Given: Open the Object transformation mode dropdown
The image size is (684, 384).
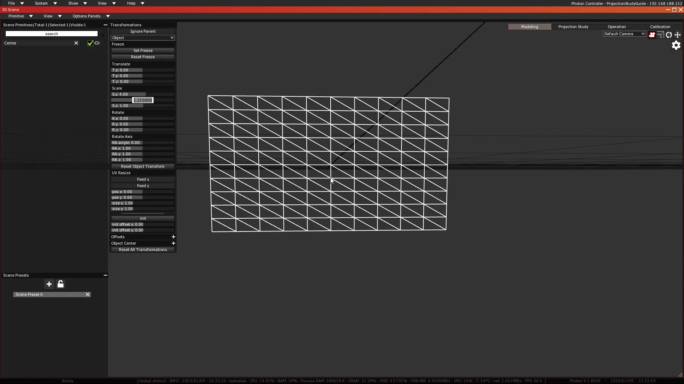Looking at the screenshot, I should (x=143, y=38).
